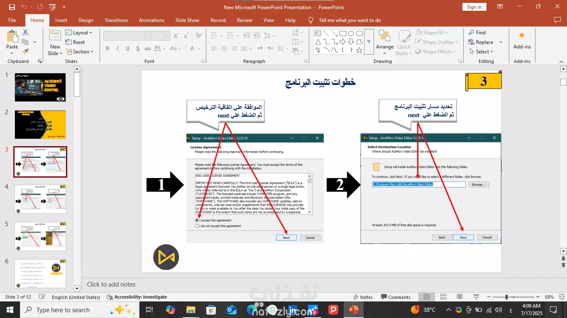
Task: Select the Right Arrow shape
Action: (x=343, y=42)
